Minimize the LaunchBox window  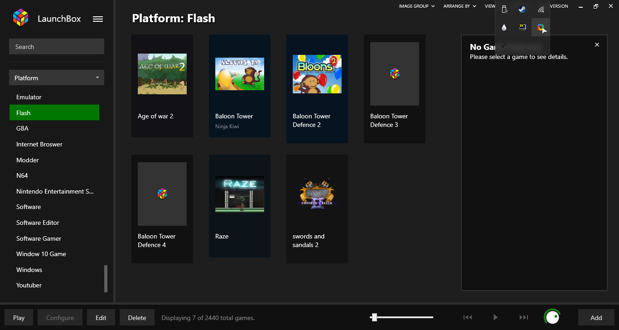[x=580, y=6]
